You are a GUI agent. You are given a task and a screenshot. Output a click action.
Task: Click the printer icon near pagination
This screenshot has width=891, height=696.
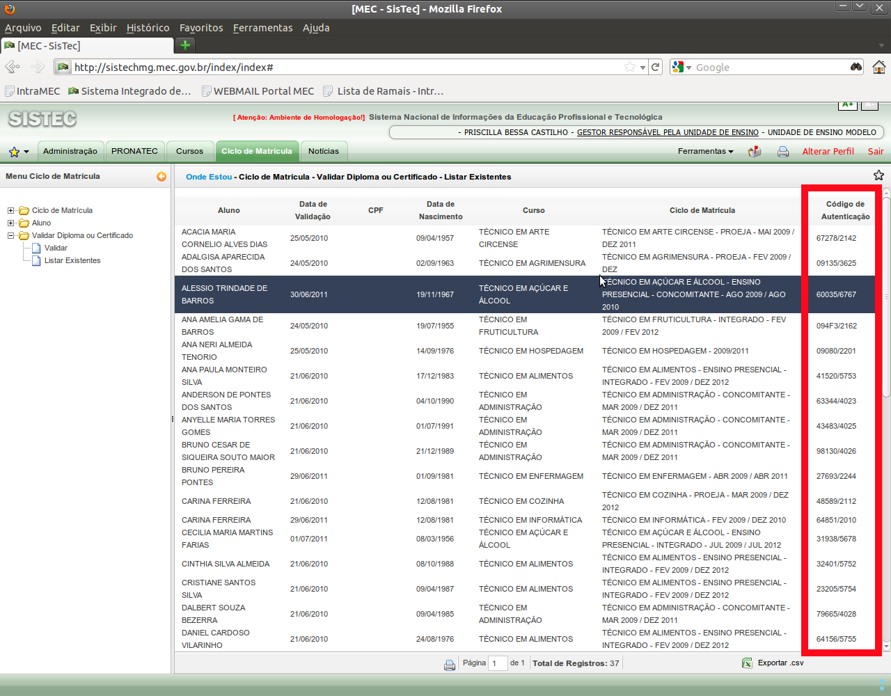point(450,665)
